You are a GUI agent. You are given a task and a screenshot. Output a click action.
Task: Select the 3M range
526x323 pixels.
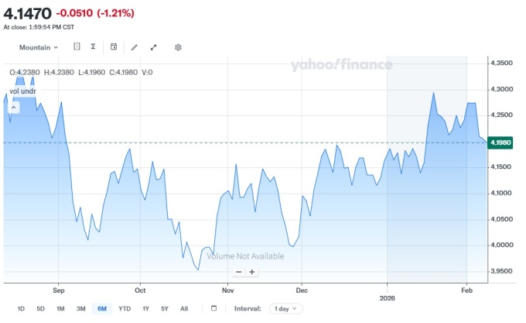pos(81,308)
